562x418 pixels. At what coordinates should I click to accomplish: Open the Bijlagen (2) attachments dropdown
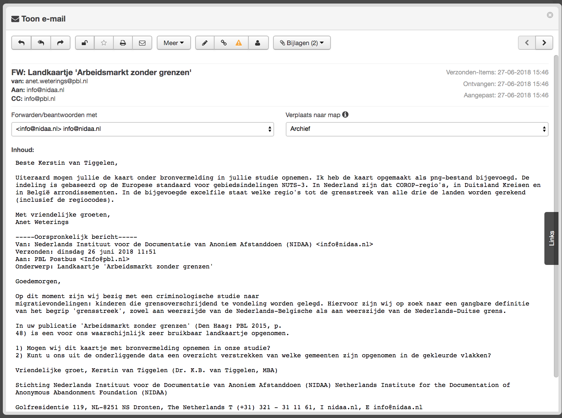(x=302, y=43)
